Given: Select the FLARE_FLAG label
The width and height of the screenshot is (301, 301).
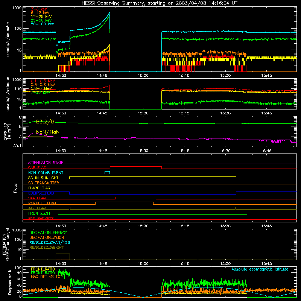Looking at the screenshot, I should (39, 188).
